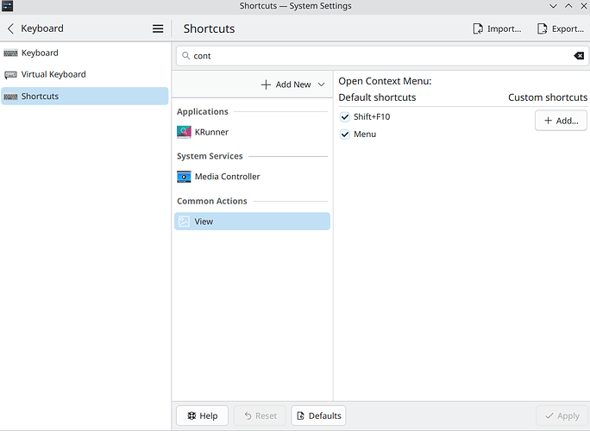Image resolution: width=590 pixels, height=431 pixels.
Task: Add a custom shortcut with the Add... button
Action: pos(561,121)
